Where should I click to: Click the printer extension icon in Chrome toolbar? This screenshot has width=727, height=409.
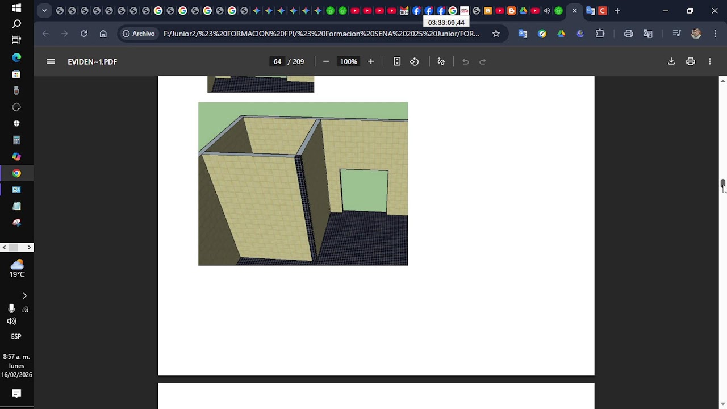(x=628, y=34)
